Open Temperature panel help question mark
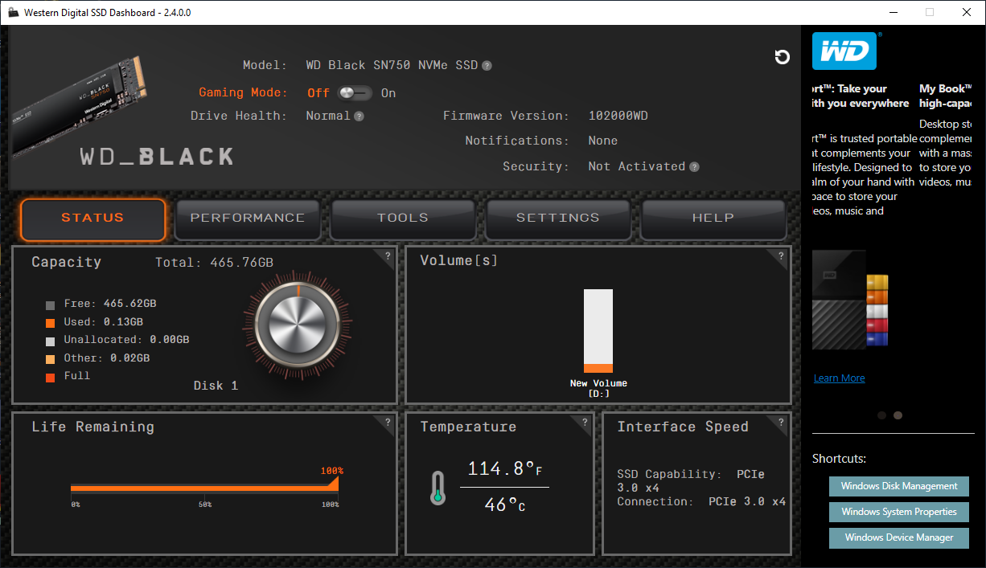Viewport: 986px width, 568px height. tap(585, 422)
